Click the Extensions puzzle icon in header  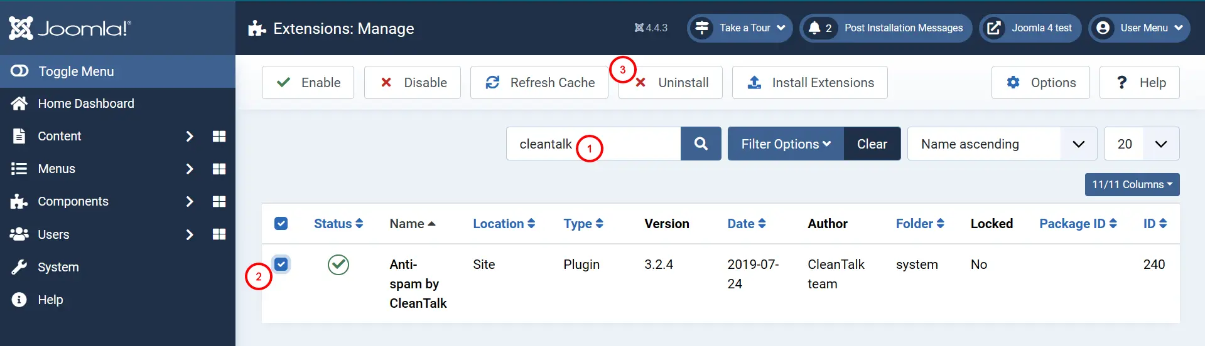click(x=257, y=28)
